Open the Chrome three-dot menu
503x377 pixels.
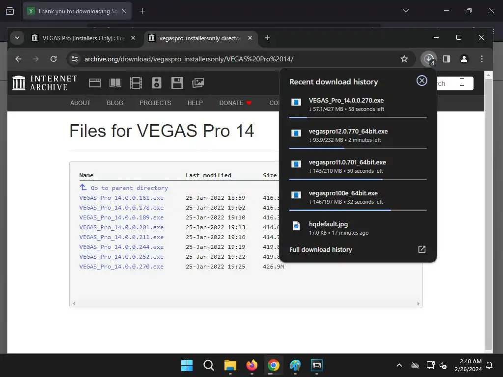482,59
